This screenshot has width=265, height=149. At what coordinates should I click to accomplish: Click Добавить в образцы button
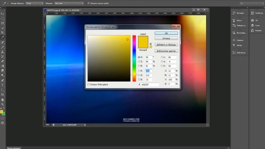point(166,45)
